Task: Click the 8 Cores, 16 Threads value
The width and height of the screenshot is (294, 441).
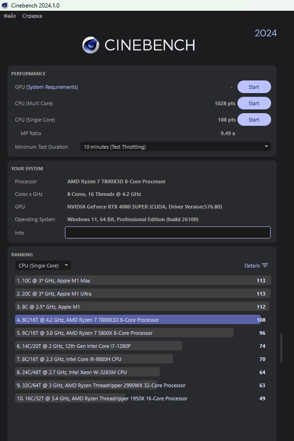Action: 104,194
